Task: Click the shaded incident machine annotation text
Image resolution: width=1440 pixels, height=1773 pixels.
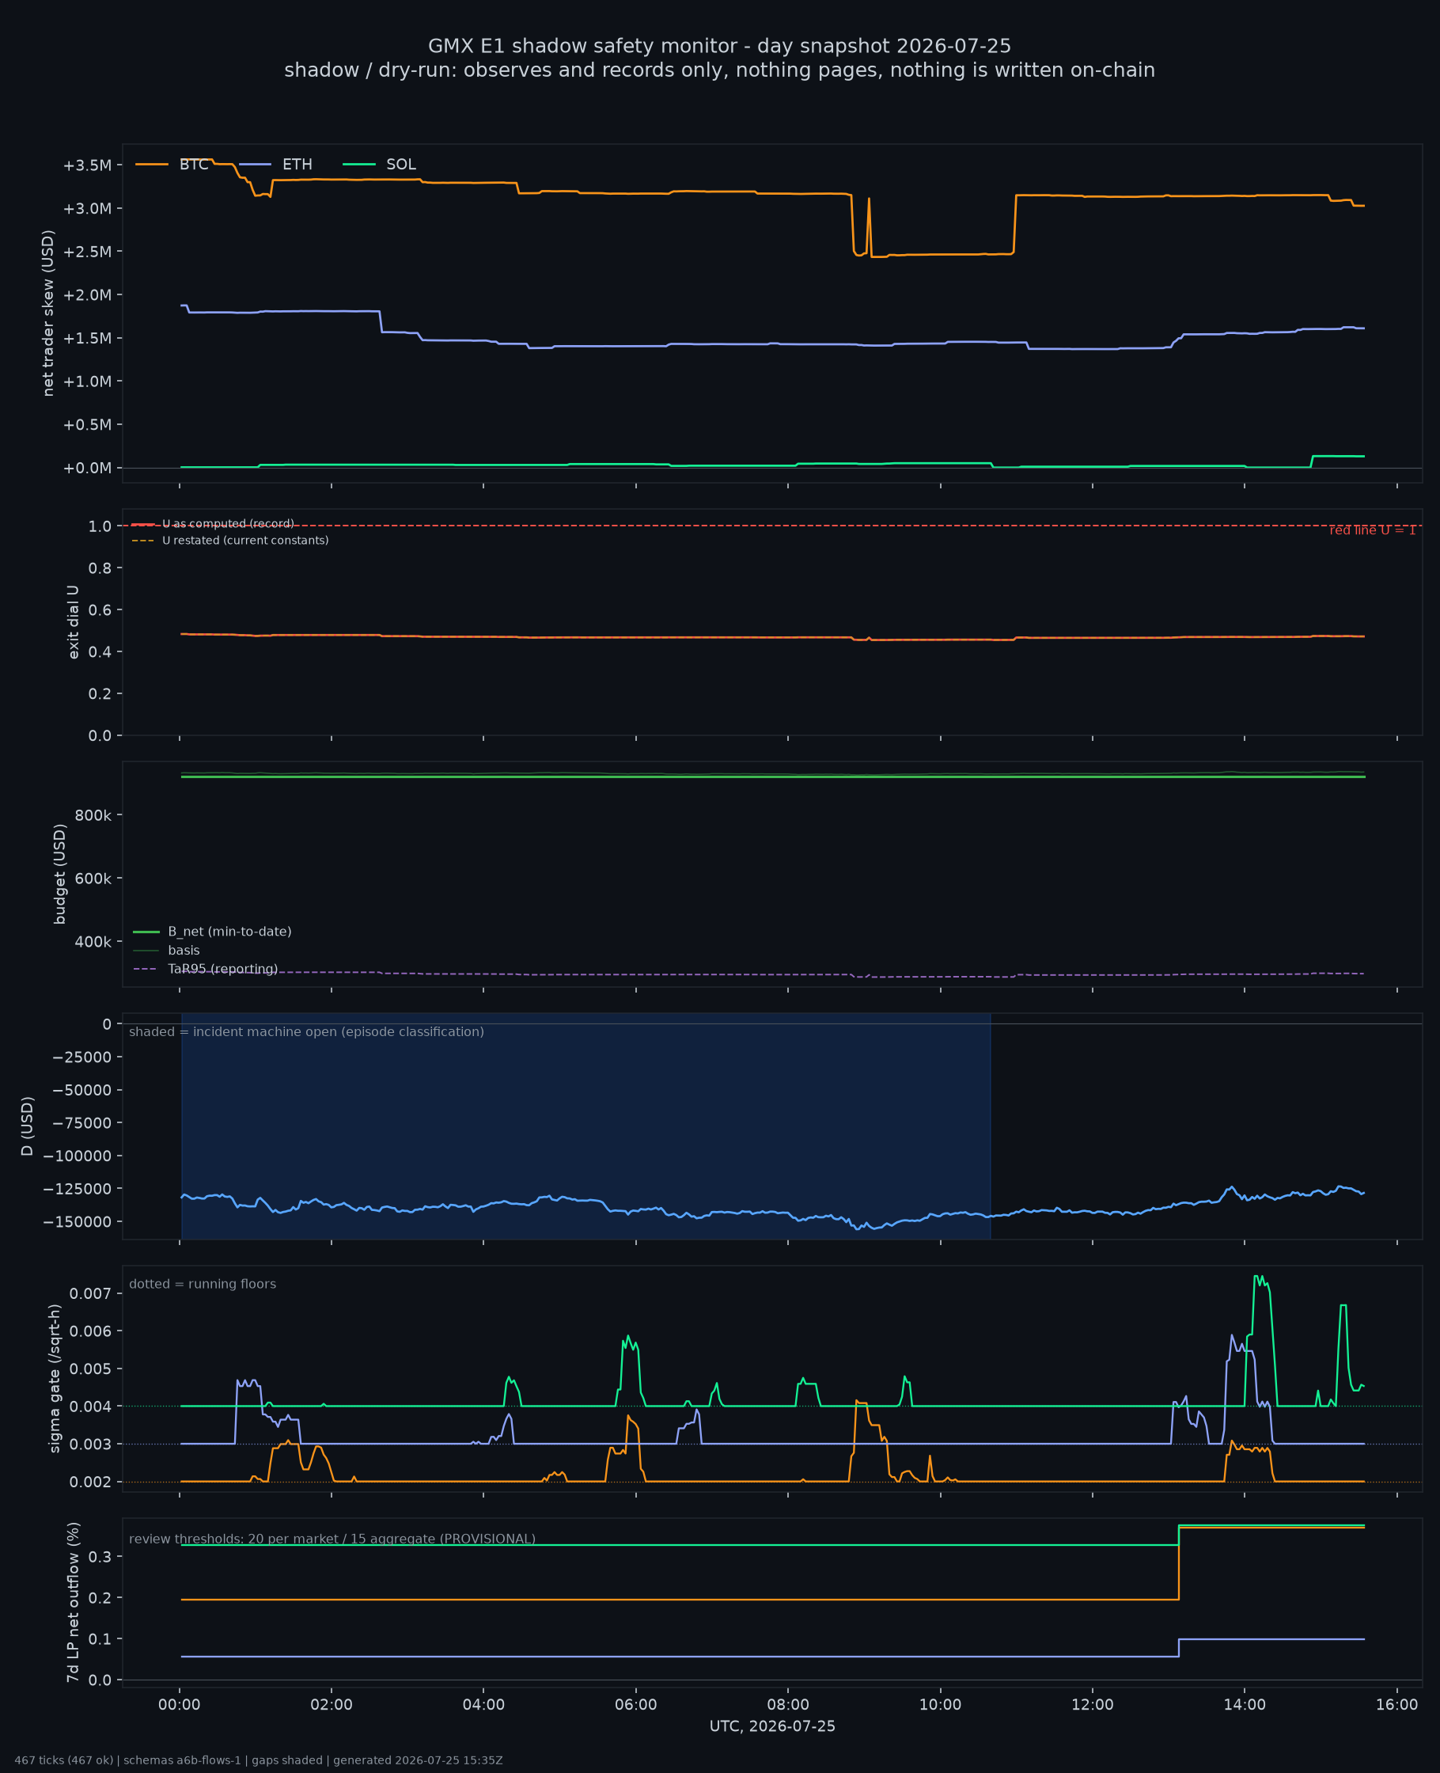Action: [306, 1031]
